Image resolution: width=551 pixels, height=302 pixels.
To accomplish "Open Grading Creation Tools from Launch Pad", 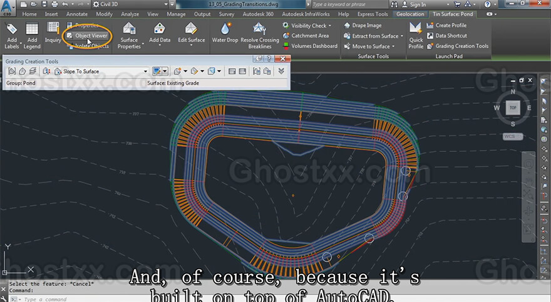I will click(458, 46).
